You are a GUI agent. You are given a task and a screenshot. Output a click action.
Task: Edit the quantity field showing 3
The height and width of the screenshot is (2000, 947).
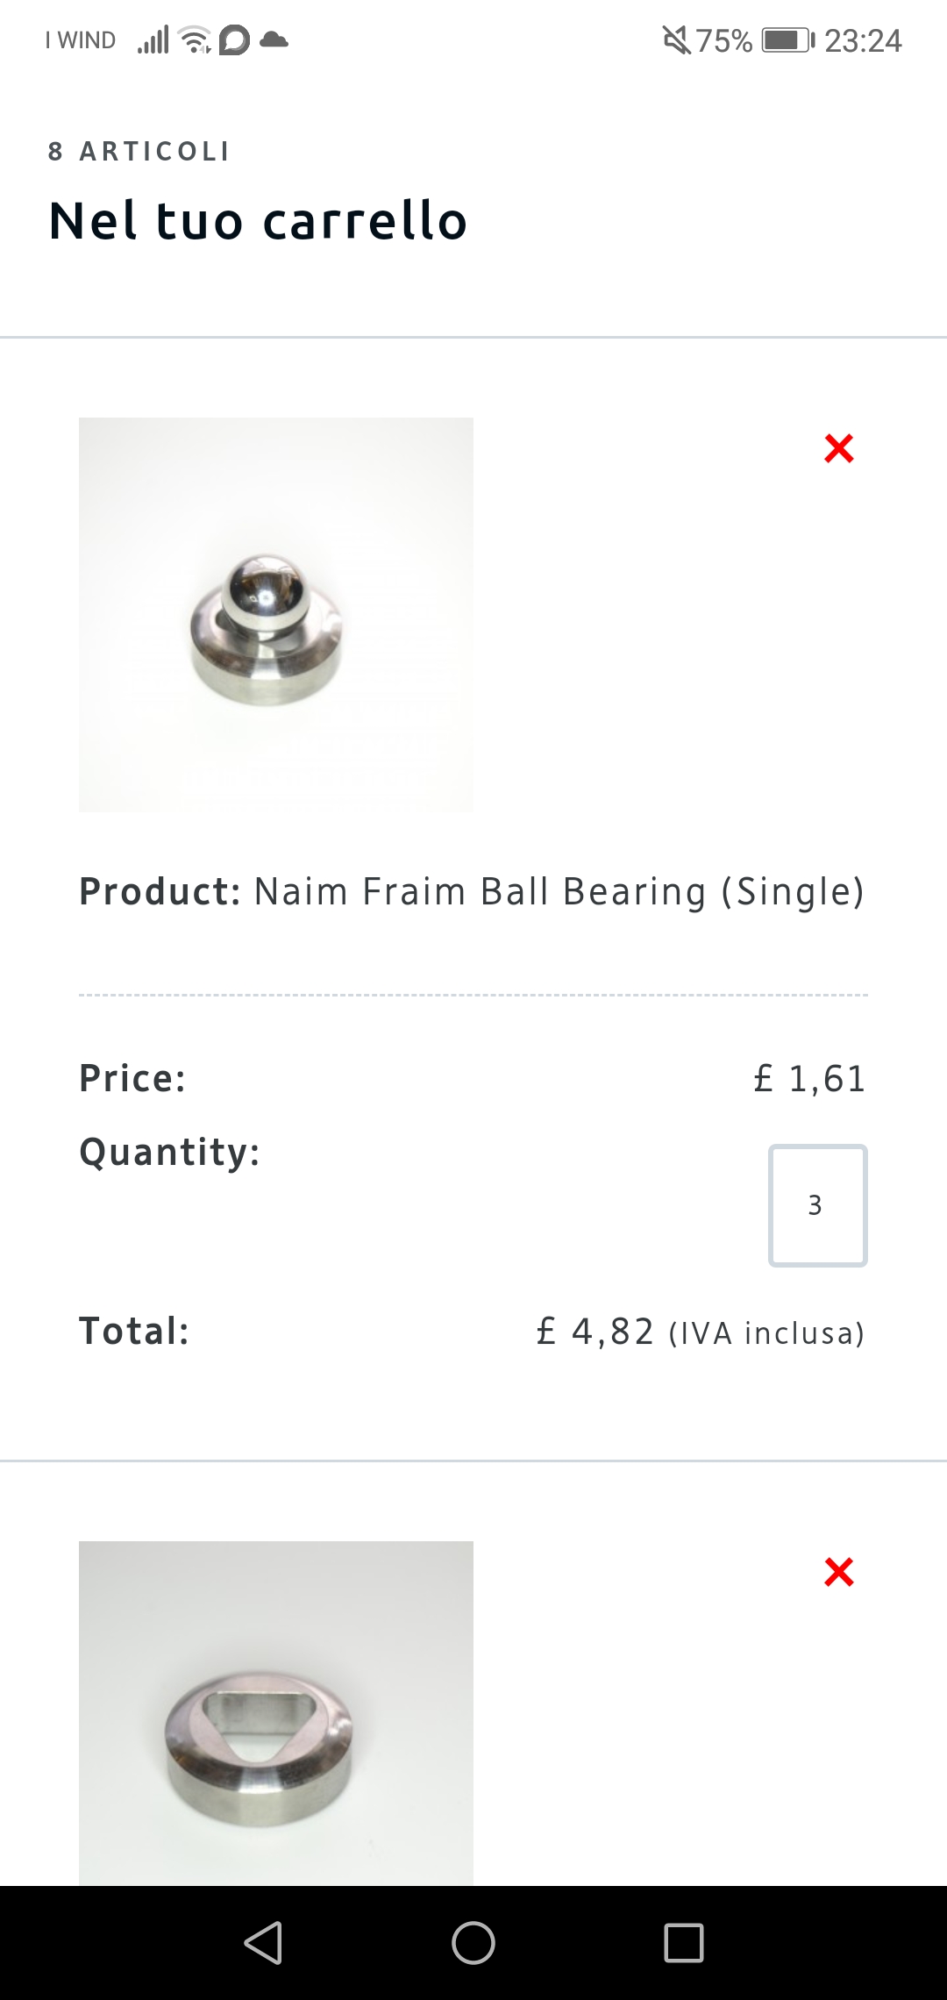click(x=817, y=1205)
